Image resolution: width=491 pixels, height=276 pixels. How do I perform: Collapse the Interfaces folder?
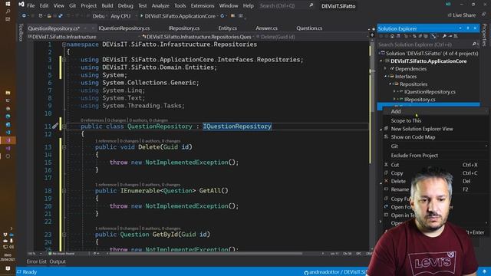click(x=386, y=77)
